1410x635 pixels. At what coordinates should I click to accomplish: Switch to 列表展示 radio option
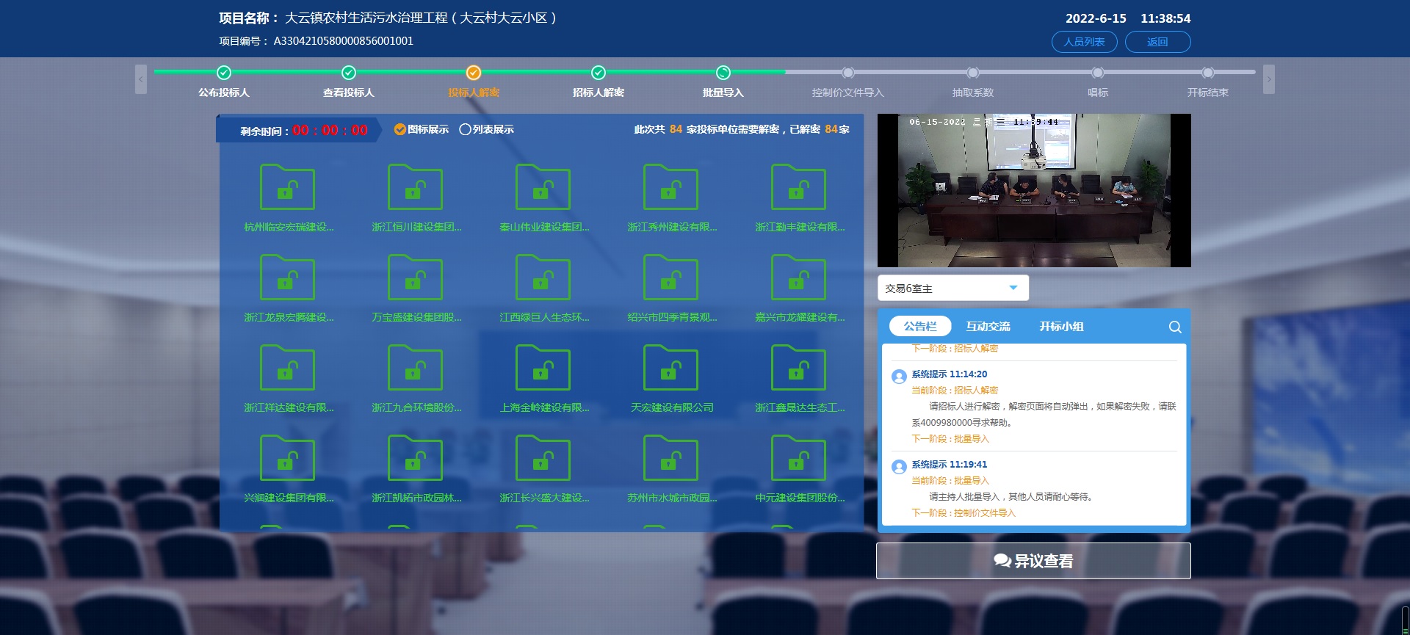pyautogui.click(x=465, y=130)
